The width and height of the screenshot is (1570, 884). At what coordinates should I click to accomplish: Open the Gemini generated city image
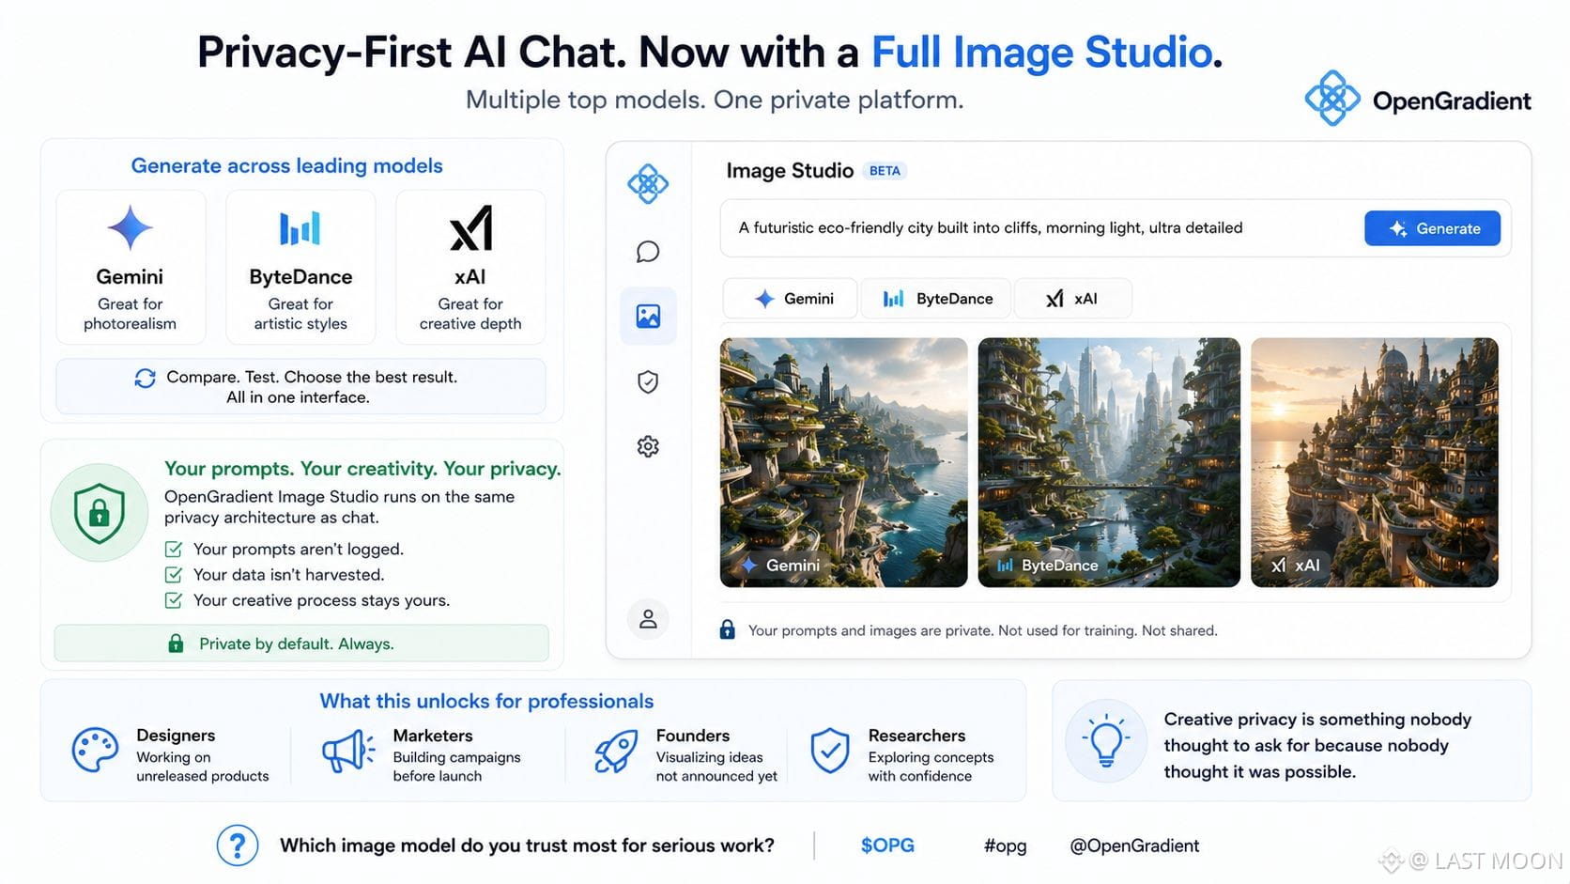843,462
